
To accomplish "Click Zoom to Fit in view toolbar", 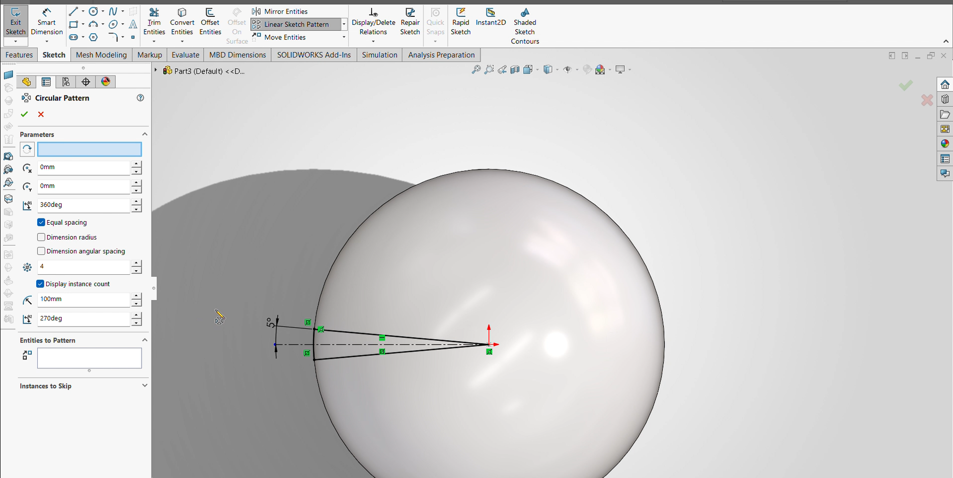I will pyautogui.click(x=476, y=70).
